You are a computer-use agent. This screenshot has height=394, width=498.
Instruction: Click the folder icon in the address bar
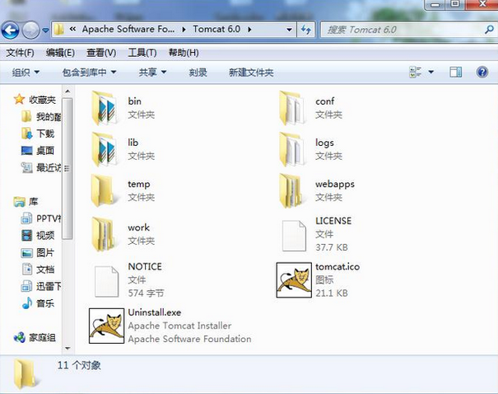(x=58, y=30)
